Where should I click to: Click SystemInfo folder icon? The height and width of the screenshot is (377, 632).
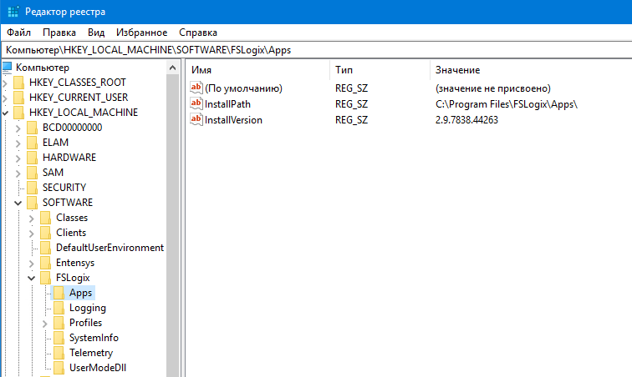point(59,338)
